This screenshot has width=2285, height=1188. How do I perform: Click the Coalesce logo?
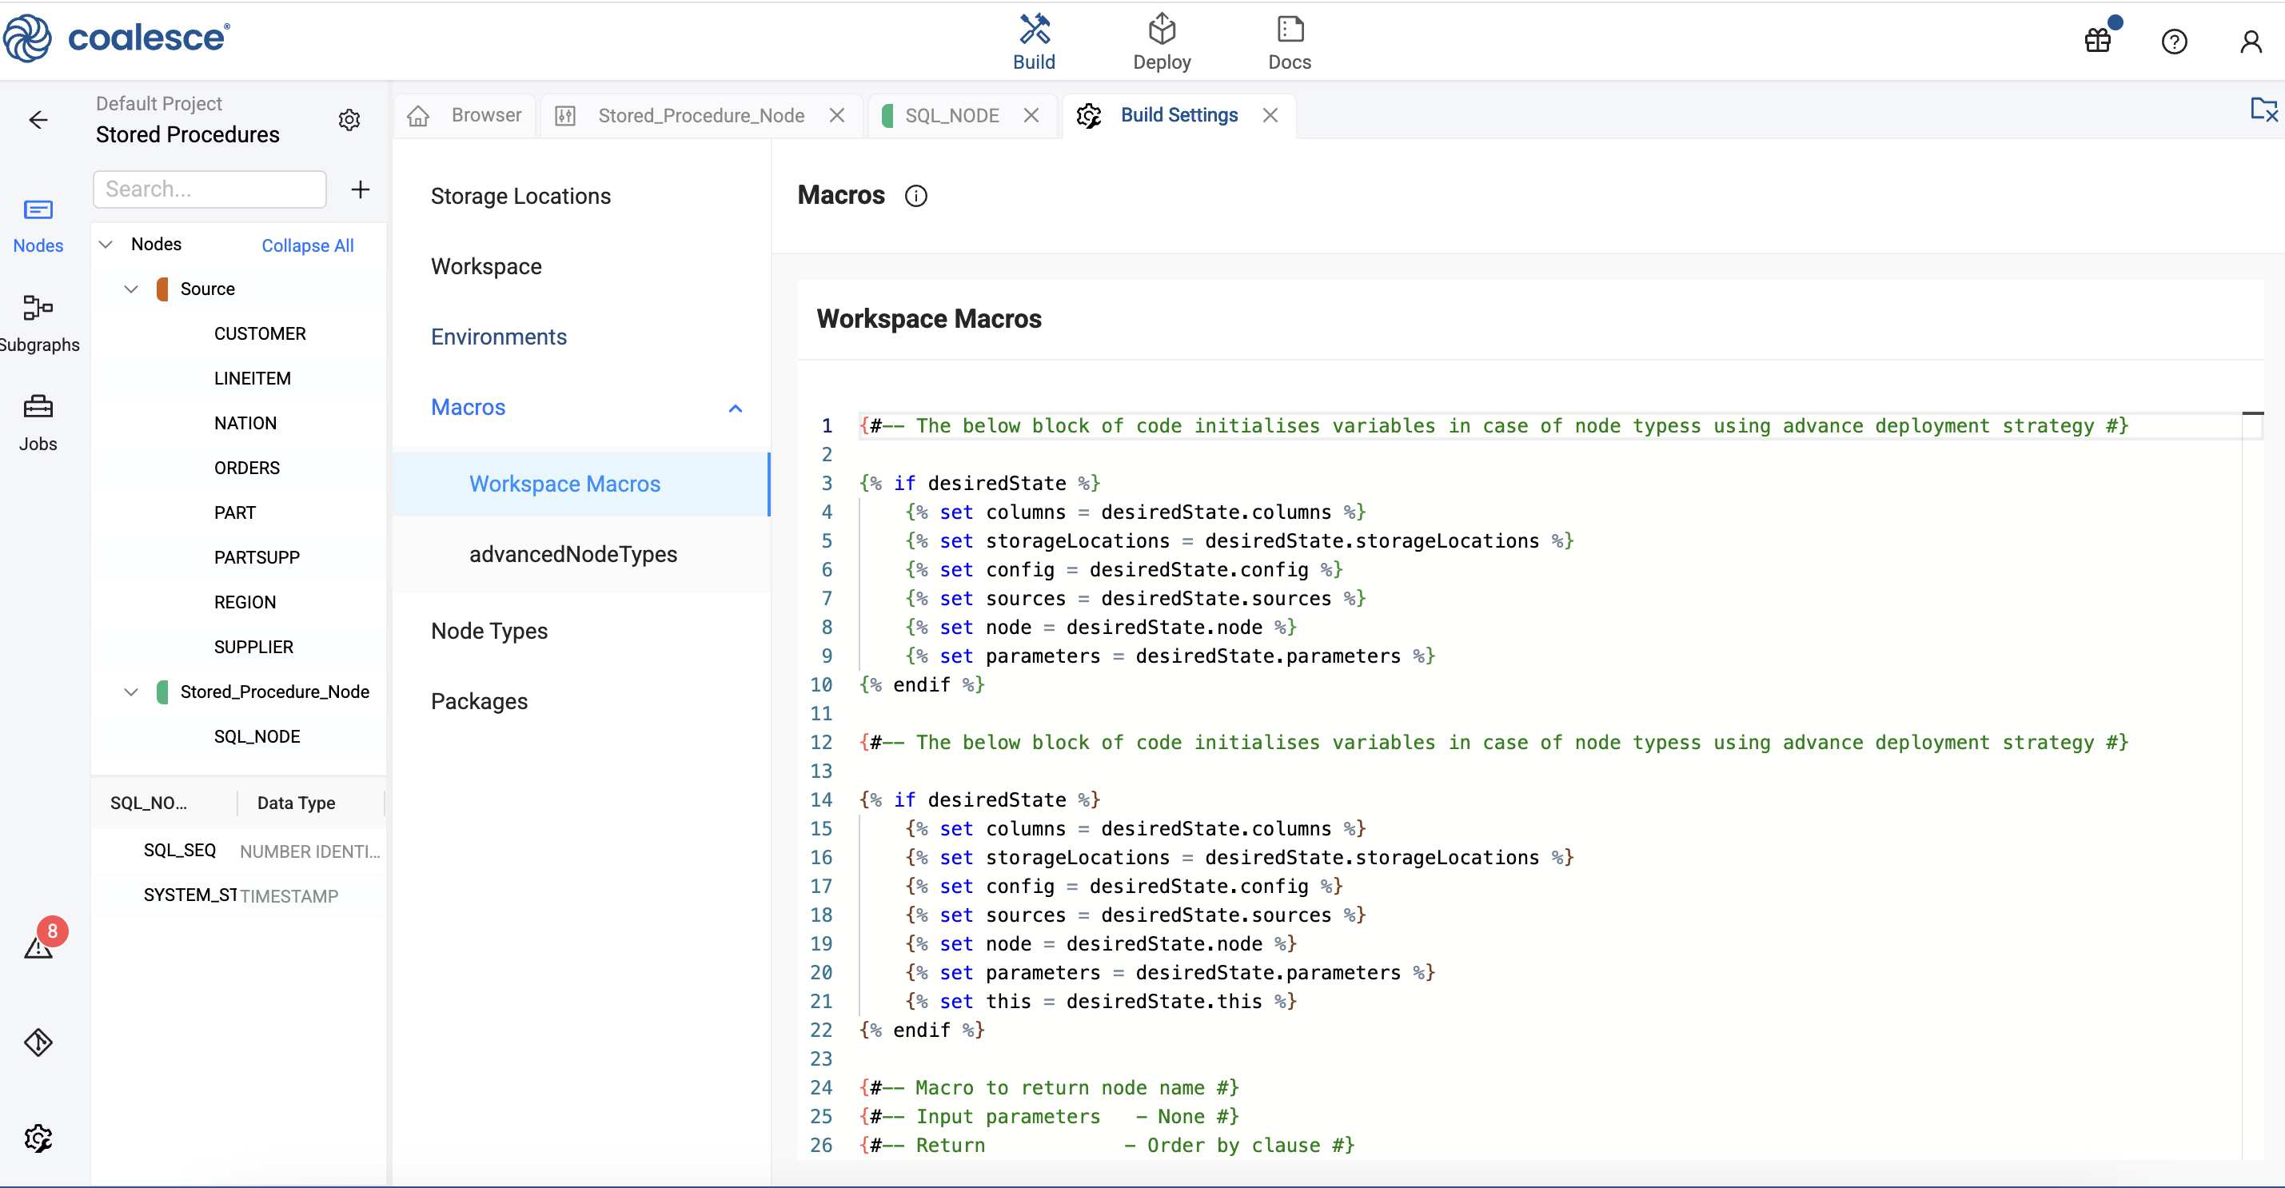point(116,38)
